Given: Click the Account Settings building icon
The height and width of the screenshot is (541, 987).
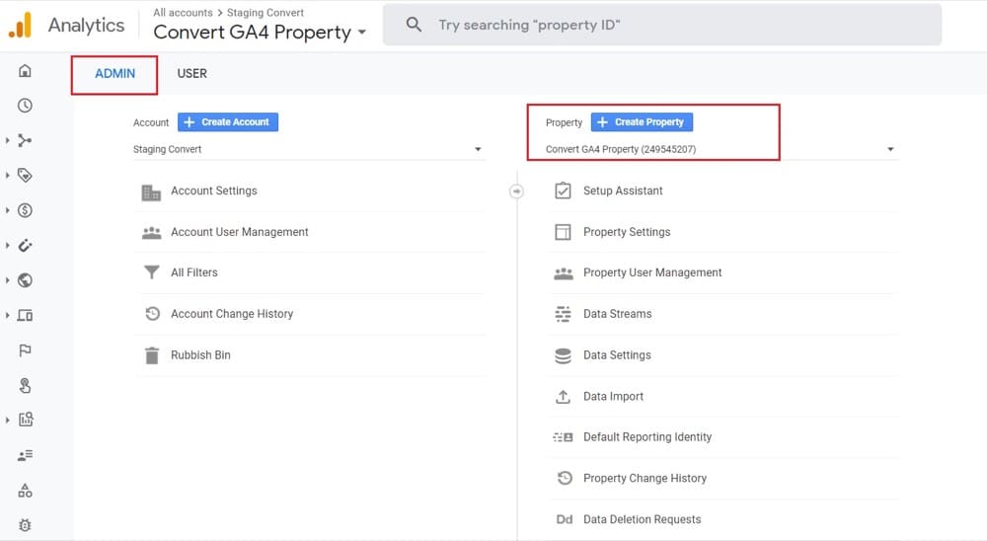Looking at the screenshot, I should click(151, 193).
